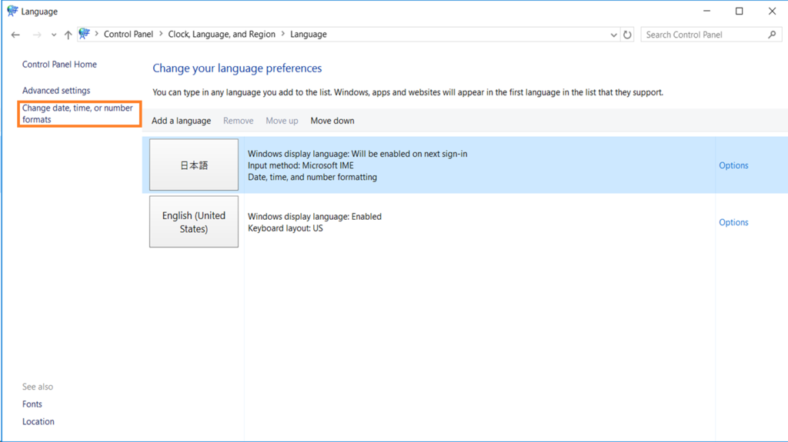Go up one level with up arrow
788x442 pixels.
68,35
